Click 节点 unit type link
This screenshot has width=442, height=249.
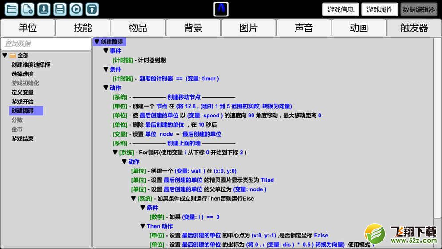click(162, 106)
